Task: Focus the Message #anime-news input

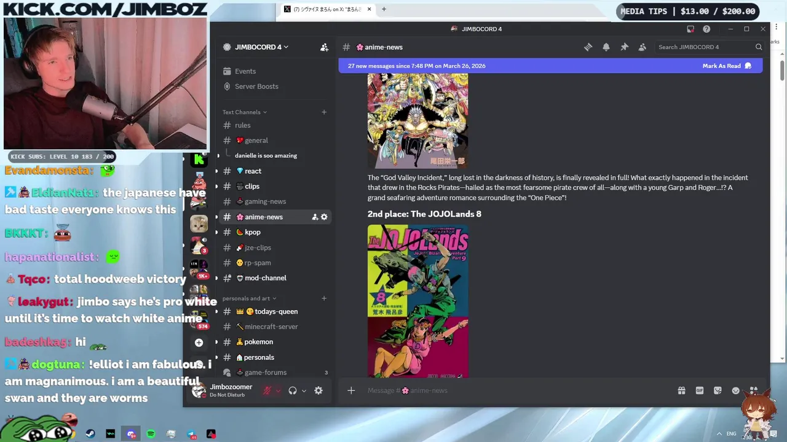Action: coord(516,390)
